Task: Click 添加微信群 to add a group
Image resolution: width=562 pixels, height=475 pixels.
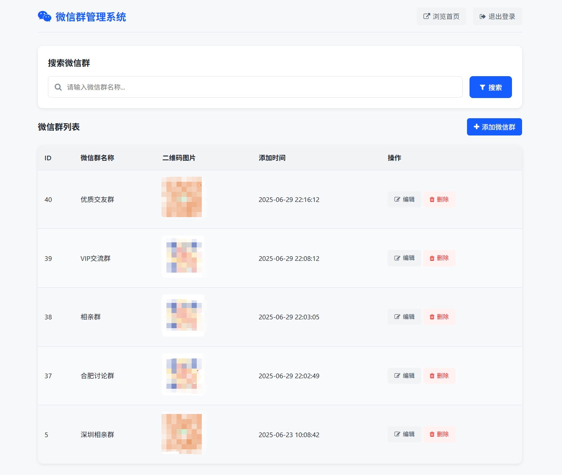Action: click(494, 127)
